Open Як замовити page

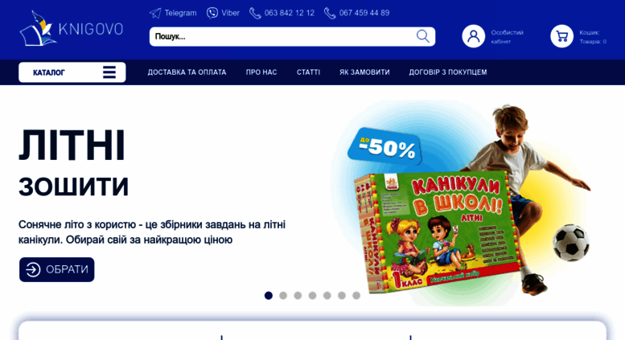click(364, 72)
